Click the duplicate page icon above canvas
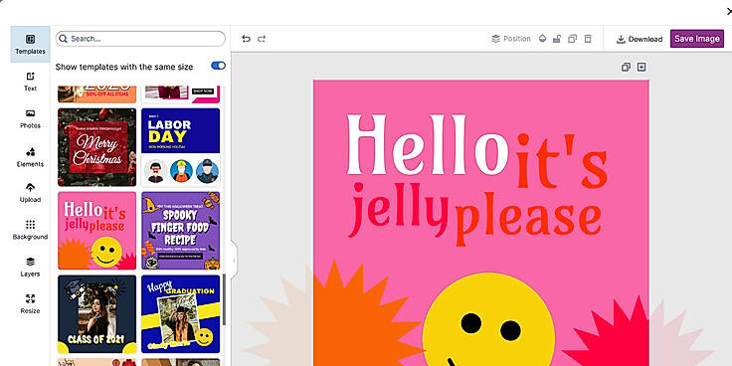This screenshot has height=366, width=732. (x=626, y=68)
